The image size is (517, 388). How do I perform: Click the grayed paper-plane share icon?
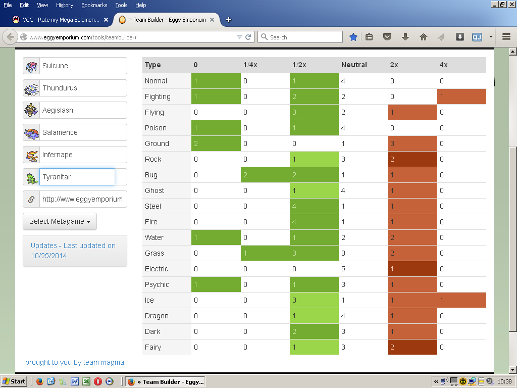coord(441,37)
